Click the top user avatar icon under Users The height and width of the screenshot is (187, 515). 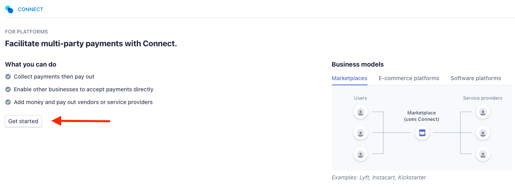click(x=361, y=112)
